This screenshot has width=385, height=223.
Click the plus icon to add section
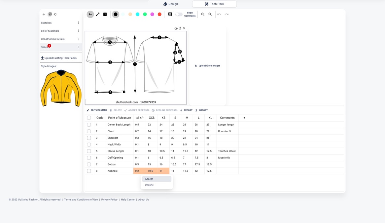coord(44,14)
